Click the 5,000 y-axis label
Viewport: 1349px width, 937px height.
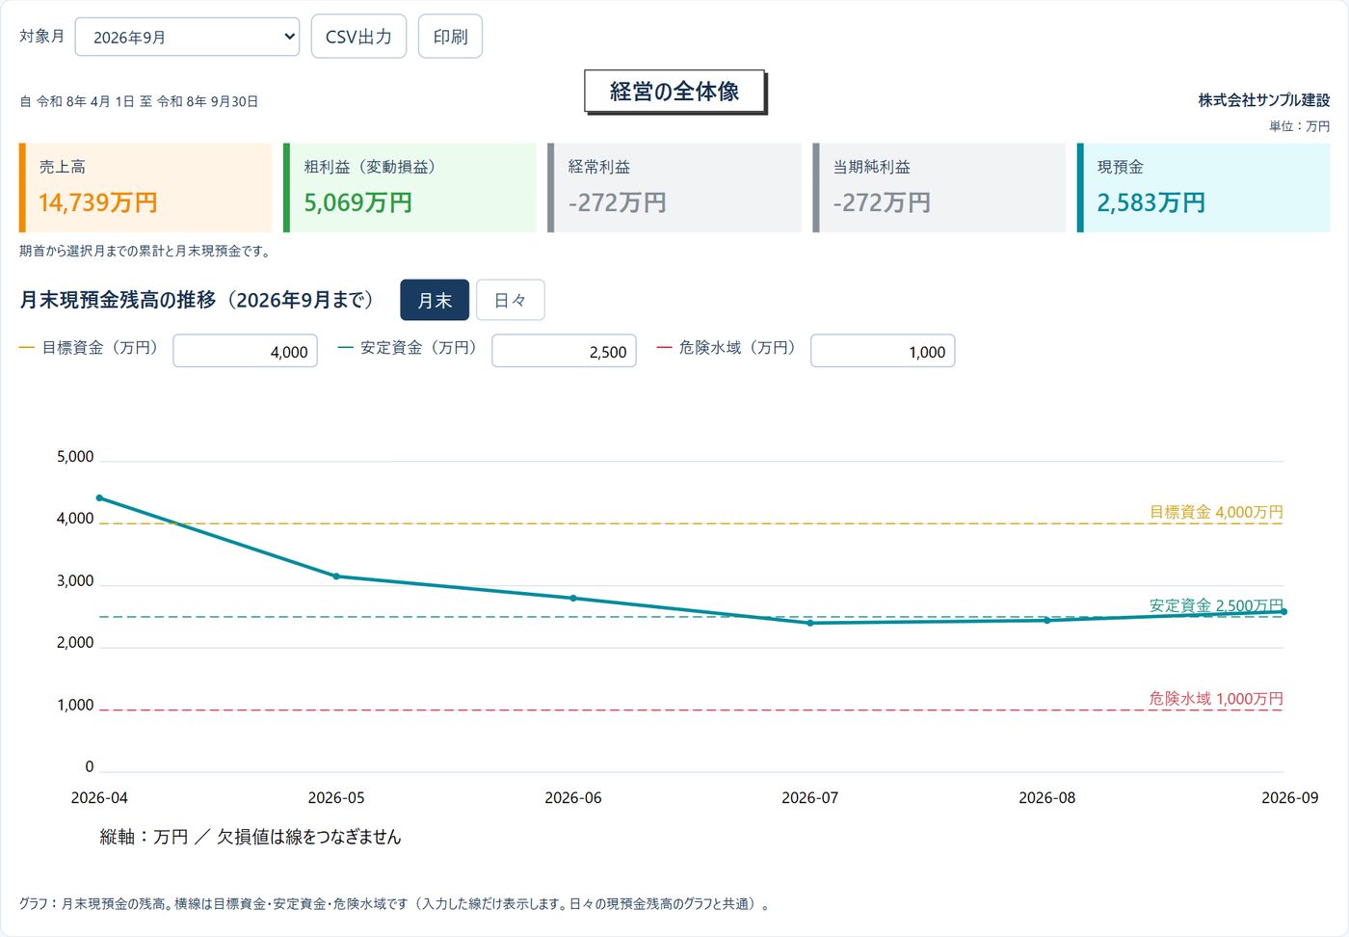75,457
